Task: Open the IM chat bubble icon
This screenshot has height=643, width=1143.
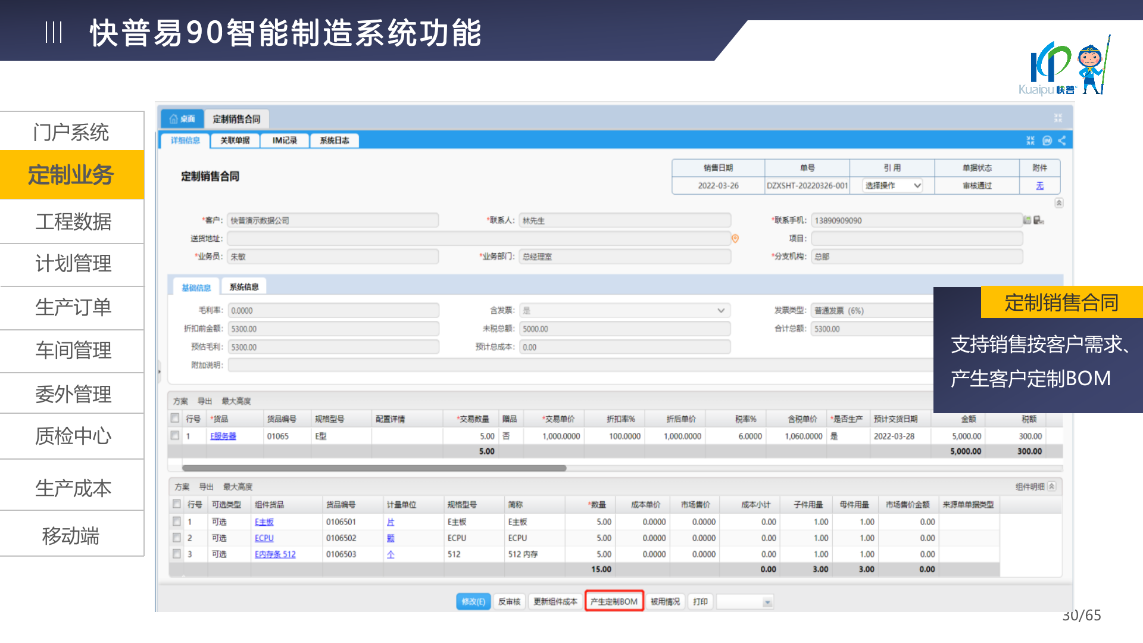Action: (1047, 141)
